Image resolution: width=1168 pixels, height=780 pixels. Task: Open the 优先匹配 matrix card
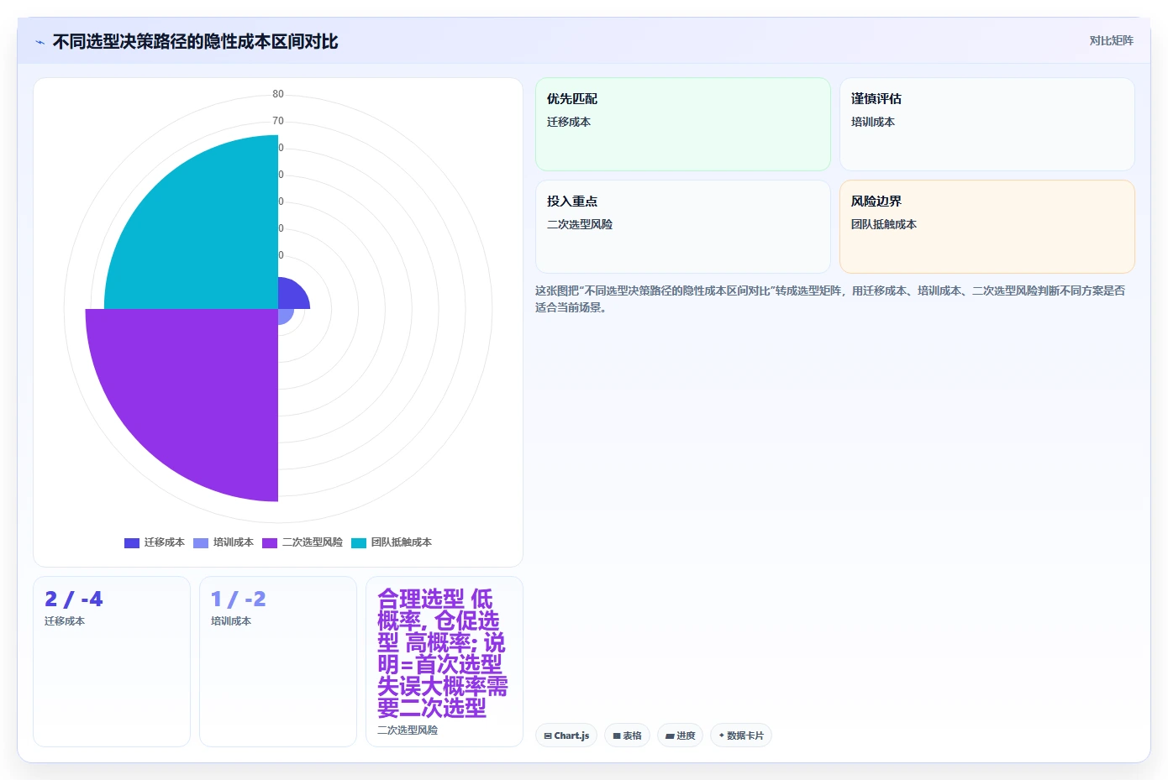pos(683,124)
